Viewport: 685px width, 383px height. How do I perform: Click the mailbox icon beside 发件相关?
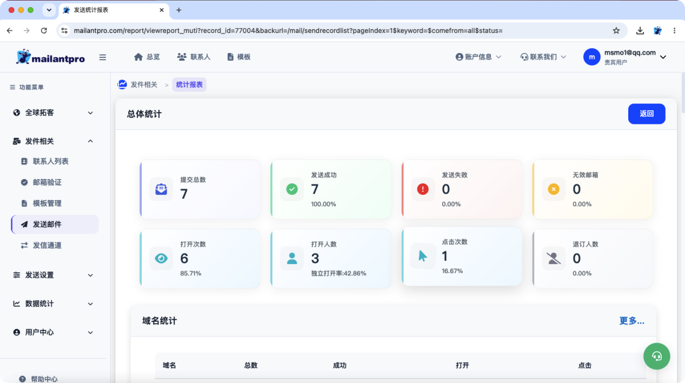(x=17, y=141)
